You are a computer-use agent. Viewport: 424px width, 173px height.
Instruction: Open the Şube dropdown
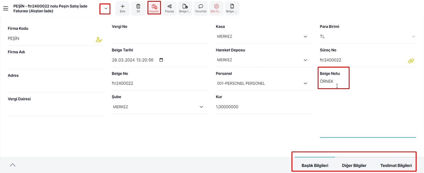tap(201, 107)
